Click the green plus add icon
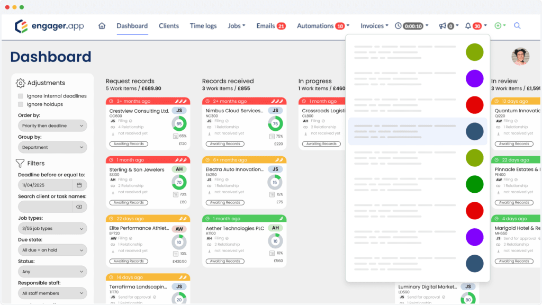The width and height of the screenshot is (542, 305). pyautogui.click(x=498, y=25)
